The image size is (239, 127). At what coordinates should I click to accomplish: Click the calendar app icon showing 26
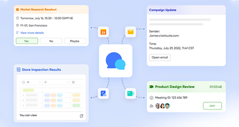point(103,32)
